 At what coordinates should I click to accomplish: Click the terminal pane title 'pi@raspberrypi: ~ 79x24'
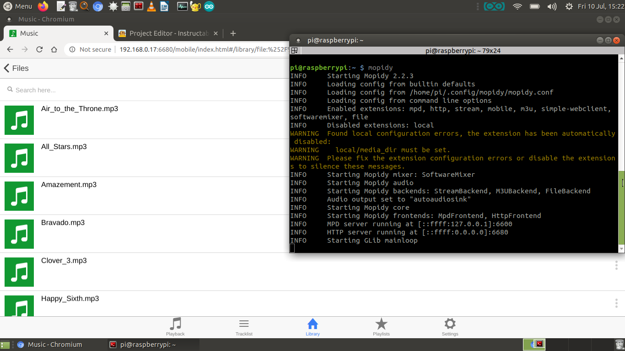[x=463, y=51]
